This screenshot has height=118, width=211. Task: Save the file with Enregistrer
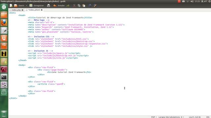click(37, 6)
